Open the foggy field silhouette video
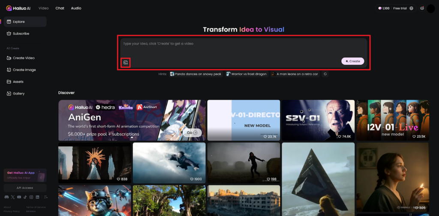Screen dimensions: 439x216 tap(244, 163)
